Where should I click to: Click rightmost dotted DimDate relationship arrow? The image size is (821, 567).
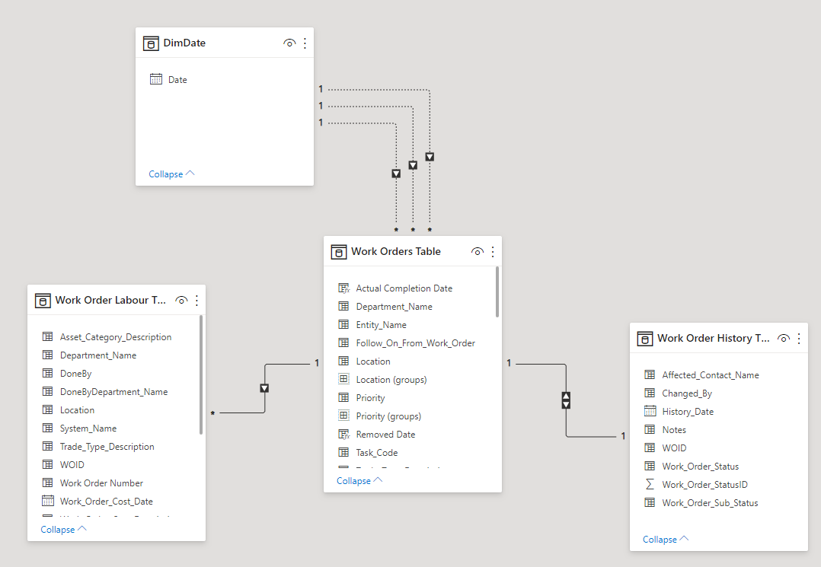[x=430, y=157]
